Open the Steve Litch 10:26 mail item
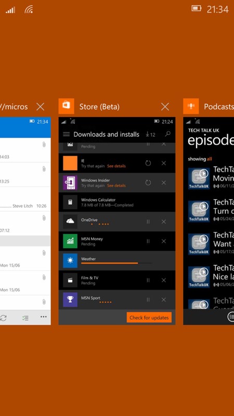 click(25, 199)
